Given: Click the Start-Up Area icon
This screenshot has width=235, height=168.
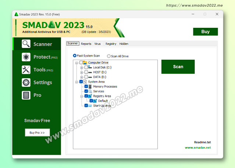Looking at the screenshot, I should point(90,106).
